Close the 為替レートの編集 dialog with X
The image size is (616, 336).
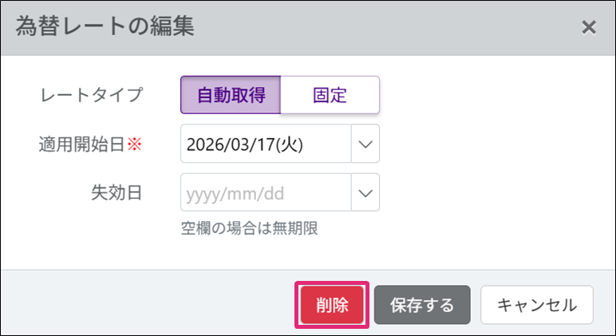click(x=589, y=27)
